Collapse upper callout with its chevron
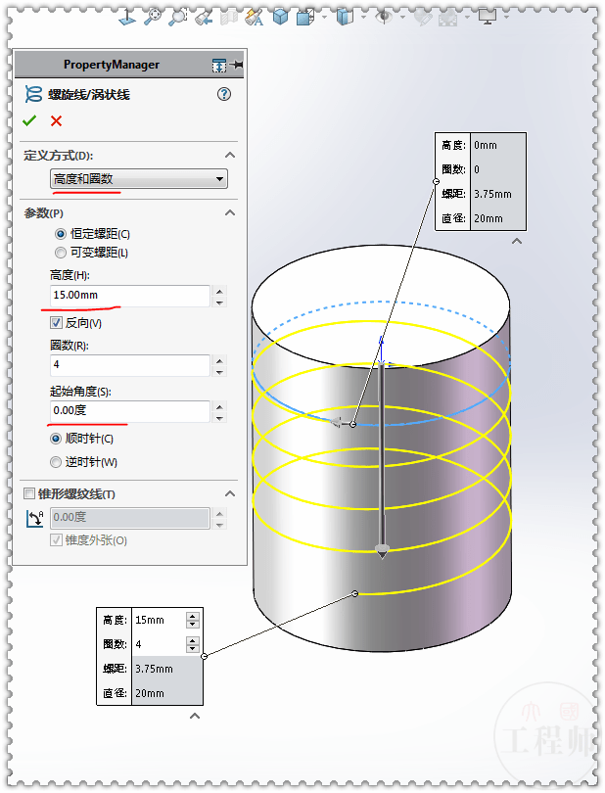This screenshot has width=605, height=793. coord(517,241)
